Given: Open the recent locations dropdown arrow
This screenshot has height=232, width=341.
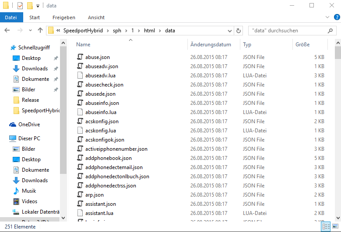Looking at the screenshot, I should [31, 31].
